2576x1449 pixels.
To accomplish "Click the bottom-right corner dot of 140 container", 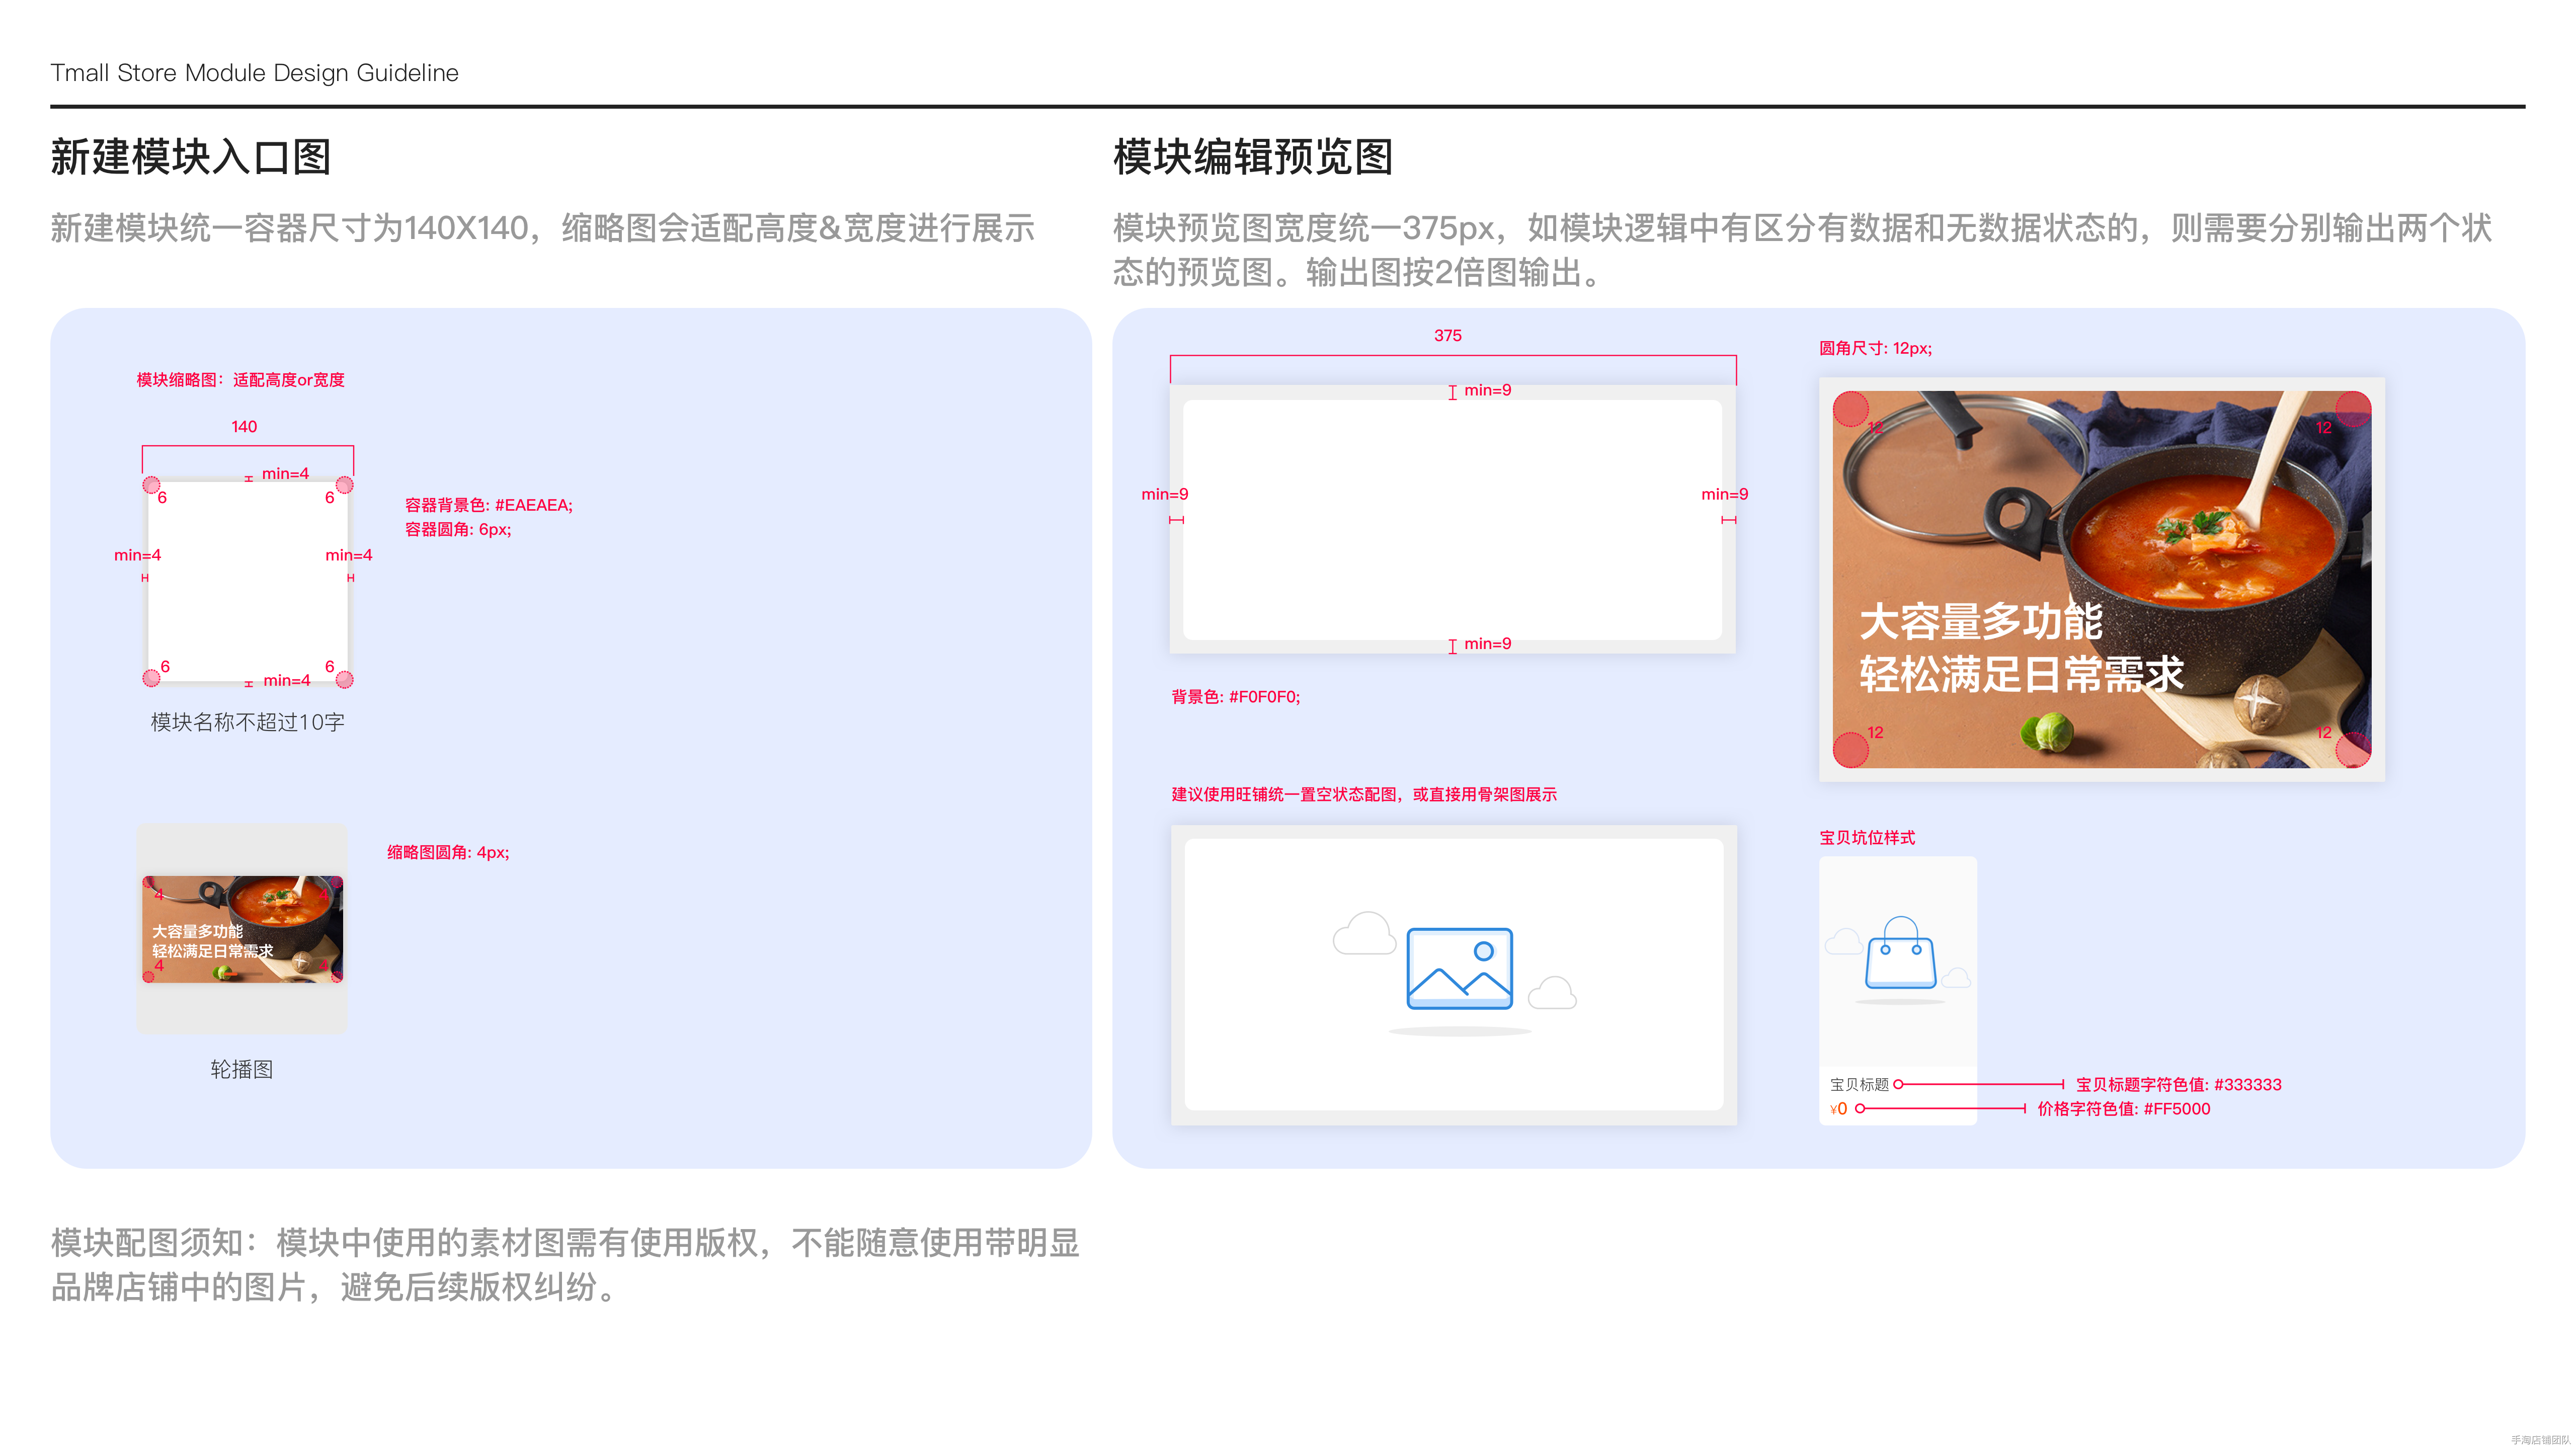I will 344,679.
